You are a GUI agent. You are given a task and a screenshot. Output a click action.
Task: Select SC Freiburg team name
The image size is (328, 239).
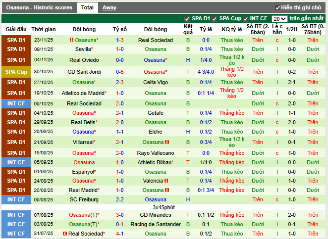(84, 199)
